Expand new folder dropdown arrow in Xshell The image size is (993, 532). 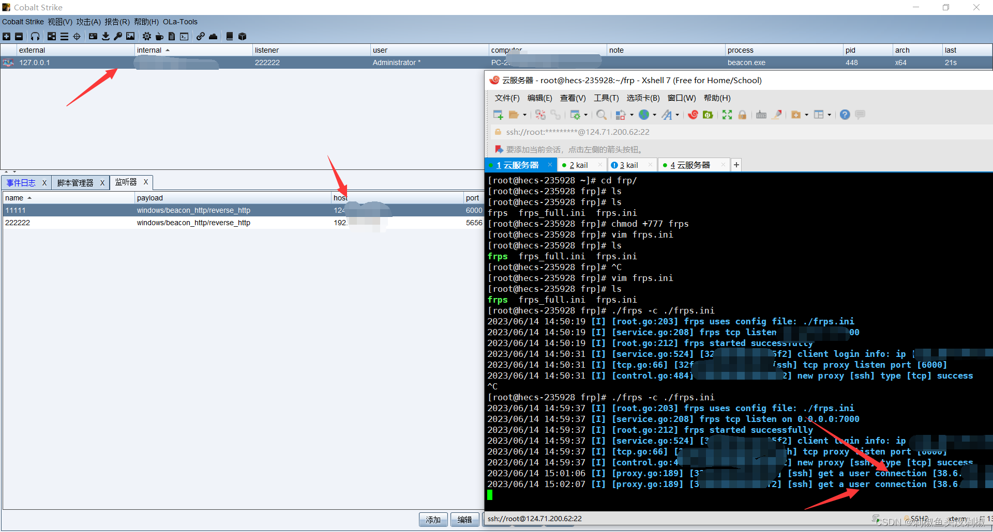click(x=806, y=115)
